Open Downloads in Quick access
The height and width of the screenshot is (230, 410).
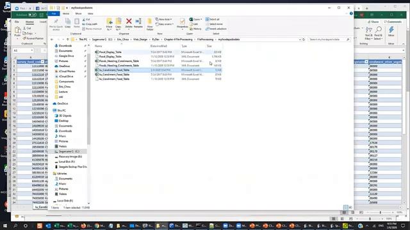(x=65, y=45)
